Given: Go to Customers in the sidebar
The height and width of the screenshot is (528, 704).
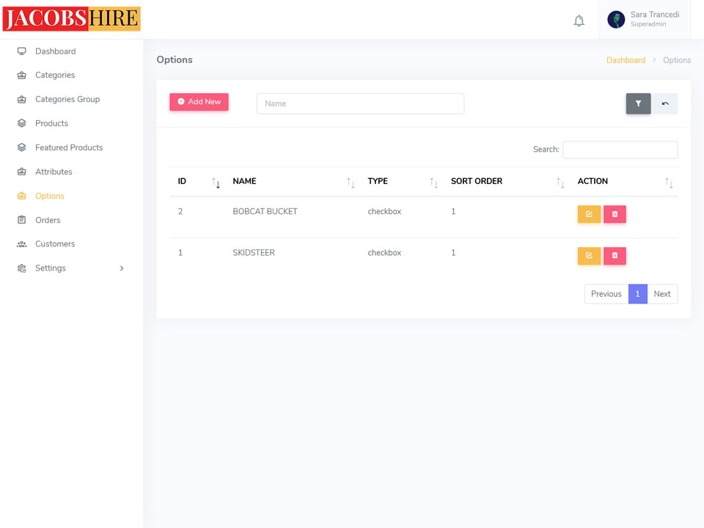Looking at the screenshot, I should [55, 243].
